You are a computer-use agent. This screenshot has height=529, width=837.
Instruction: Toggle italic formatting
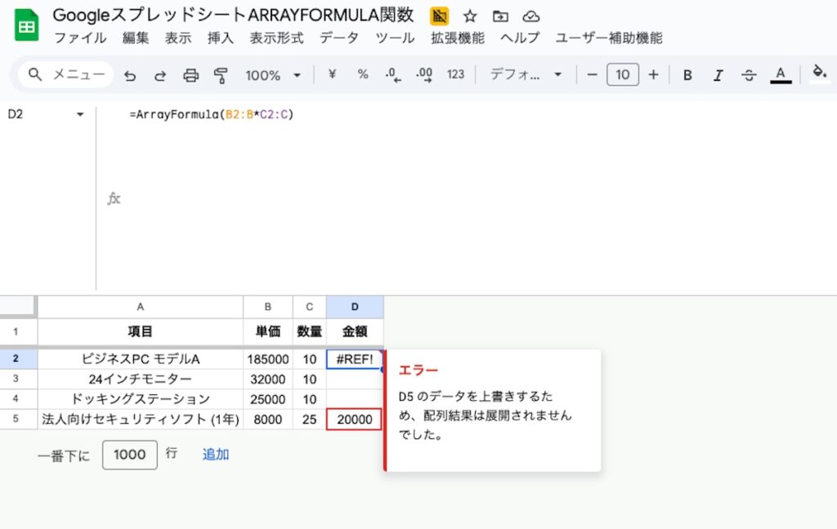(x=718, y=75)
